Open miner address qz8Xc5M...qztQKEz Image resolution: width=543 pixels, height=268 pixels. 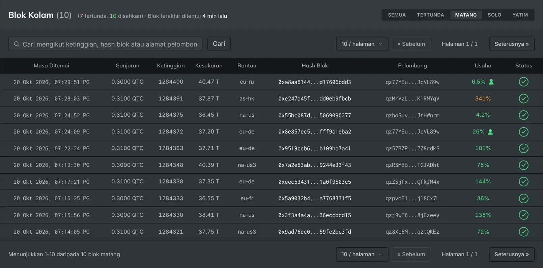coord(412,232)
